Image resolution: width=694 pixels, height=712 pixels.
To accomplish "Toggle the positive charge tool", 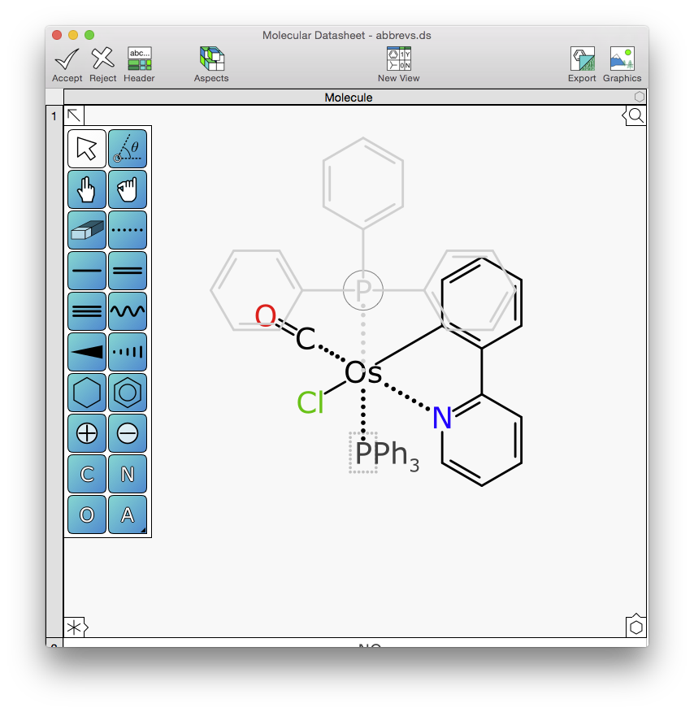I will (87, 433).
